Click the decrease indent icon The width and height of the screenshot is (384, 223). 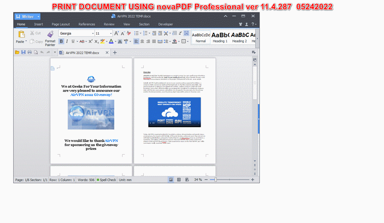coord(154,33)
